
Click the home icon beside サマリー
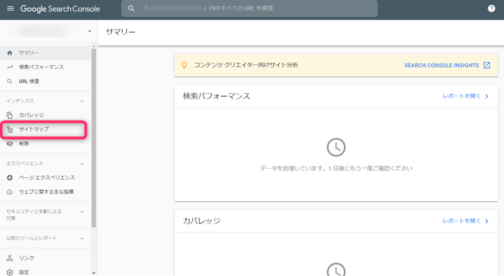click(x=10, y=53)
